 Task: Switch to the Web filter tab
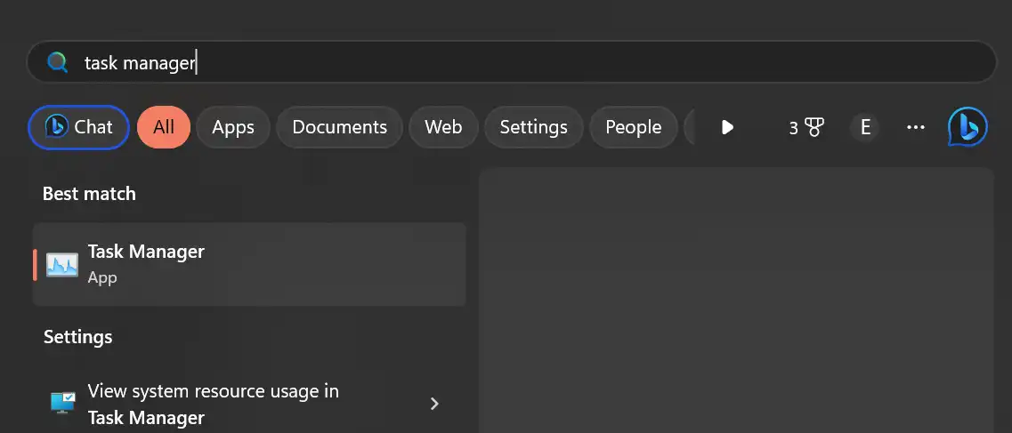point(443,127)
